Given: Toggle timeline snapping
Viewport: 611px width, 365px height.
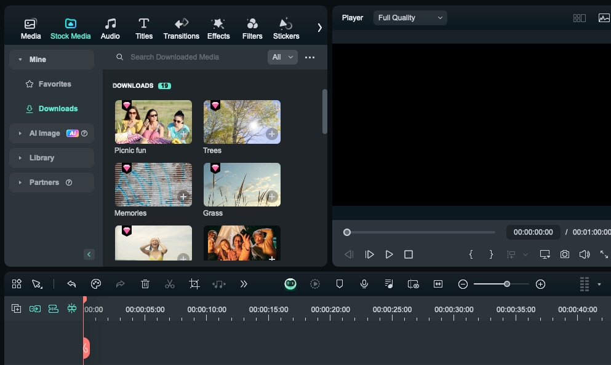Looking at the screenshot, I should pos(72,308).
